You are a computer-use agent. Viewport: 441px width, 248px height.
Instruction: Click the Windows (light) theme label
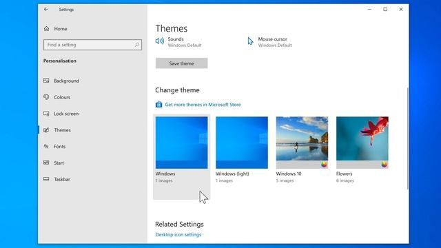tap(232, 174)
